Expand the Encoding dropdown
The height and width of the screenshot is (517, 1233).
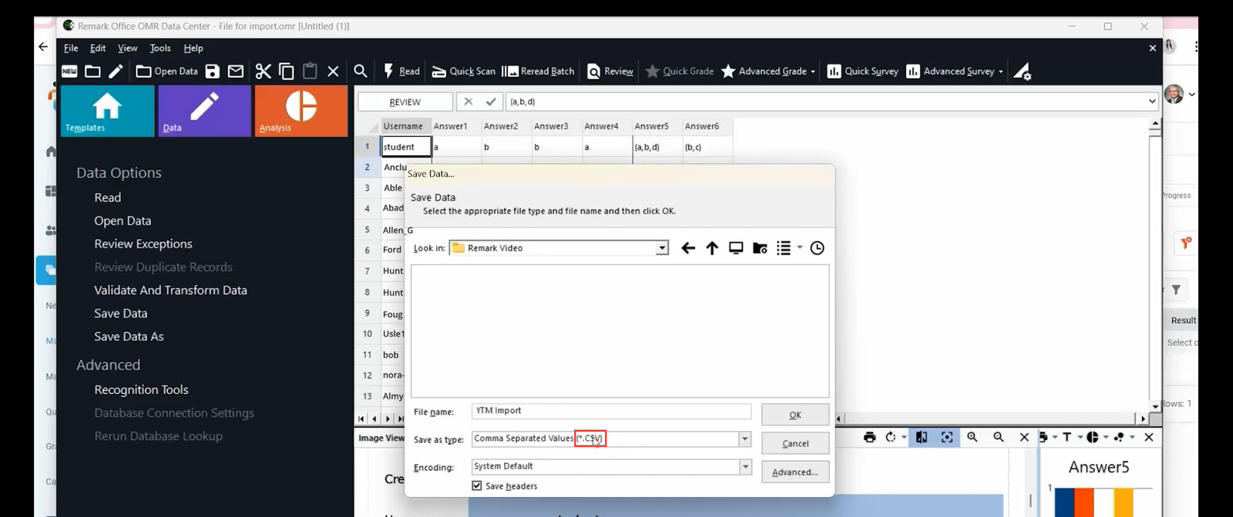click(744, 467)
